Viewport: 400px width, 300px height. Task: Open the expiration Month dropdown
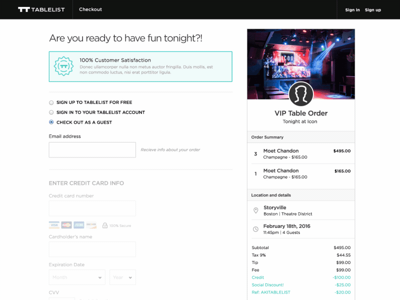[x=77, y=277]
